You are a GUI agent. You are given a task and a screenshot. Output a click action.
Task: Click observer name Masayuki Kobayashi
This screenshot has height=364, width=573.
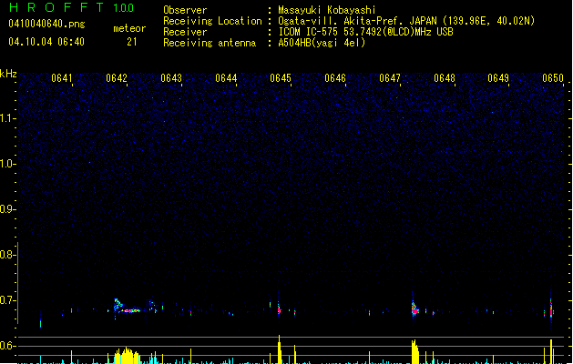(327, 10)
